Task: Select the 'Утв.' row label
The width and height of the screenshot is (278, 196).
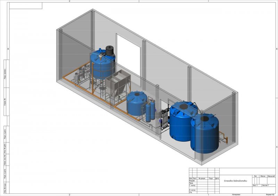Action: 191,192
